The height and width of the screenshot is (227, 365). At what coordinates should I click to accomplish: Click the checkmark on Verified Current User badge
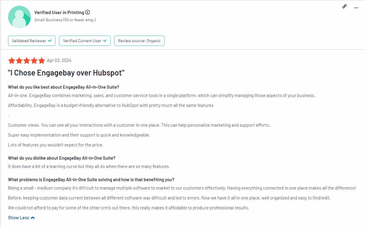tap(105, 41)
